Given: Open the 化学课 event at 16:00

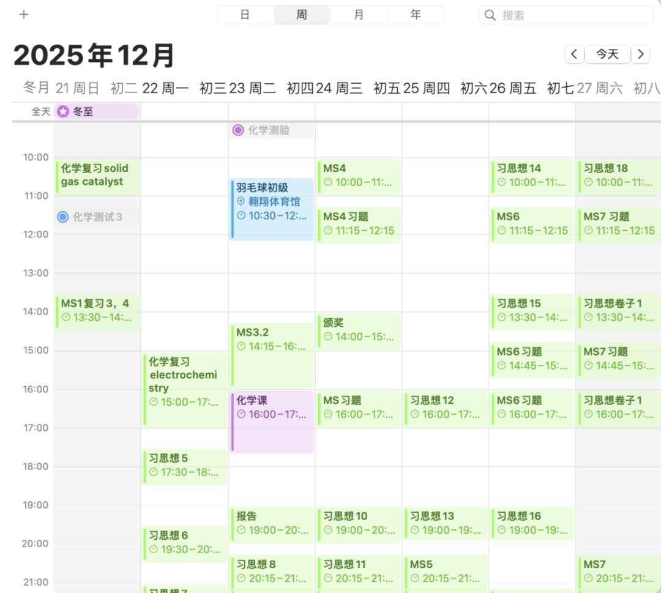Looking at the screenshot, I should 272,422.
